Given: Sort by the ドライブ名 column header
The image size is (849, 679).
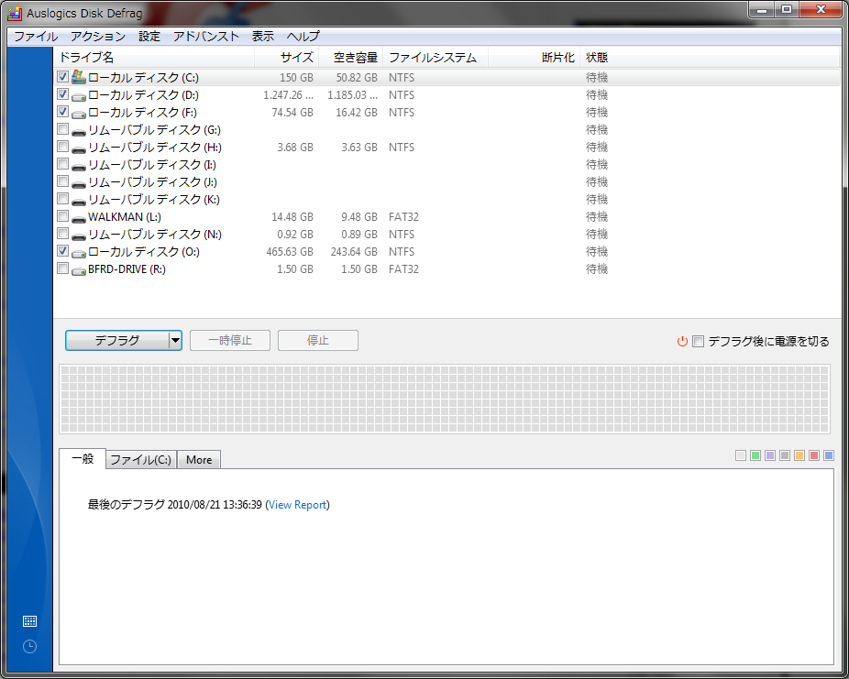Looking at the screenshot, I should click(154, 58).
